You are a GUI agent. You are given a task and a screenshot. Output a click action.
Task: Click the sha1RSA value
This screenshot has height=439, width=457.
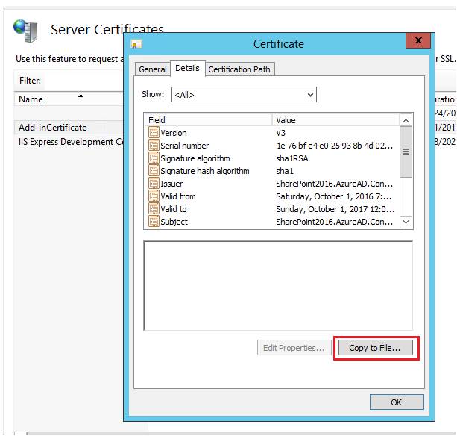click(x=292, y=158)
